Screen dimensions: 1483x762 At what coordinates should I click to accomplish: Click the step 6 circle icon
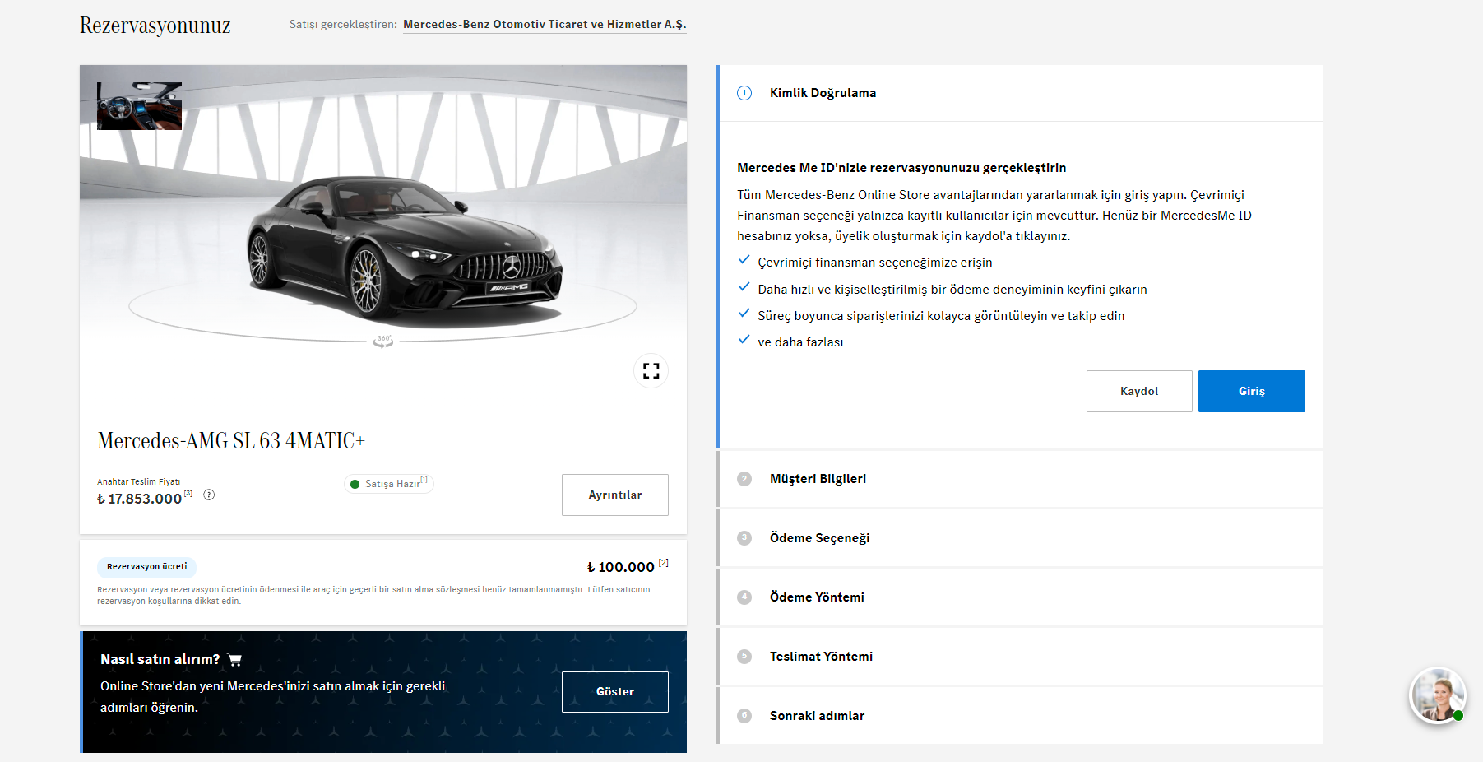tap(744, 716)
